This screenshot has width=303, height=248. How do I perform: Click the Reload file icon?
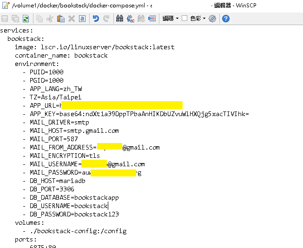[26, 19]
